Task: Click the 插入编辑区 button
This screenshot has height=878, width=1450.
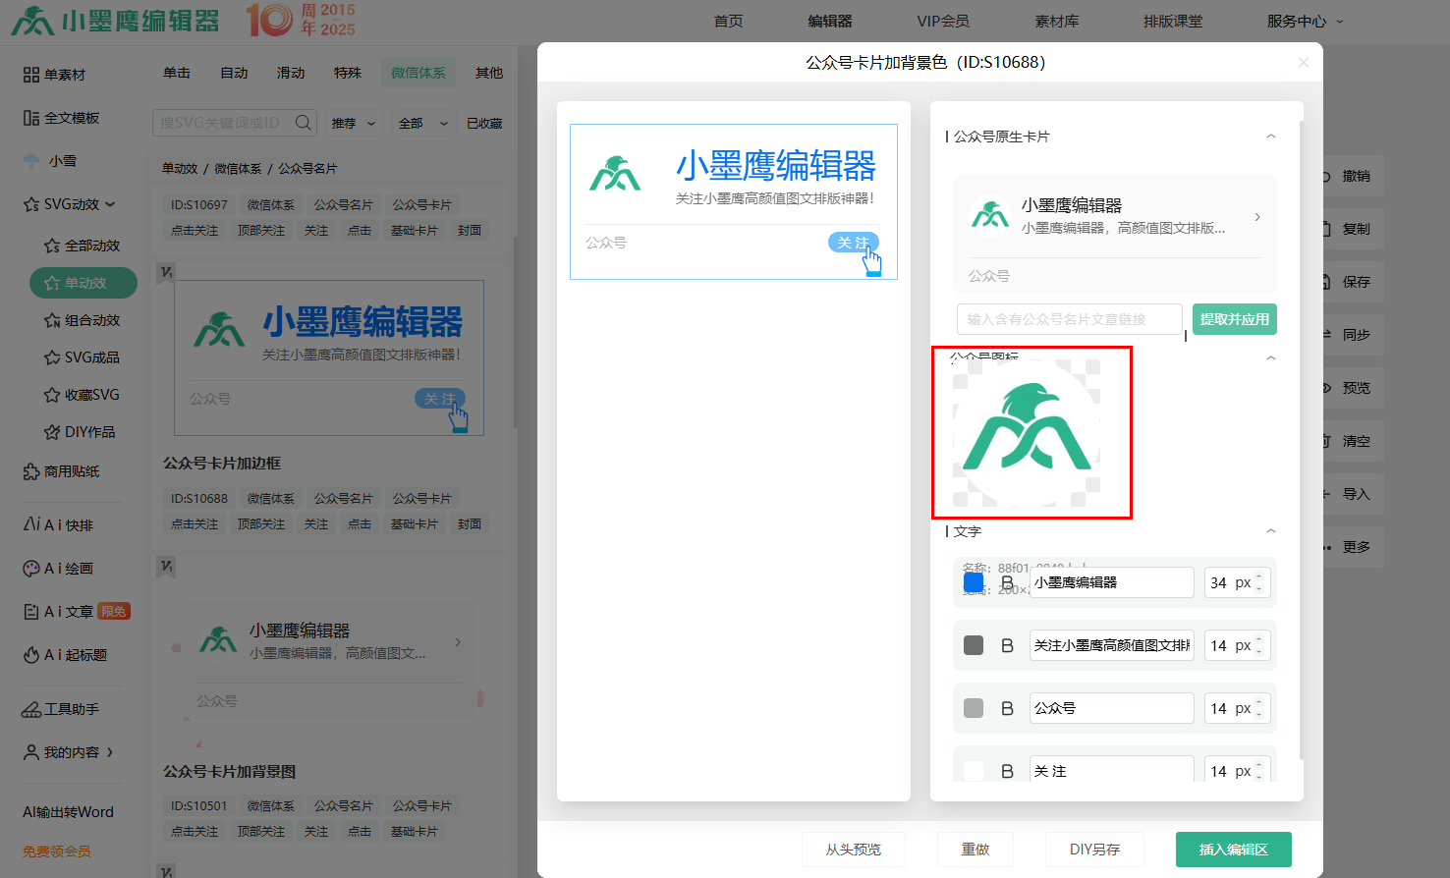Action: coord(1233,850)
